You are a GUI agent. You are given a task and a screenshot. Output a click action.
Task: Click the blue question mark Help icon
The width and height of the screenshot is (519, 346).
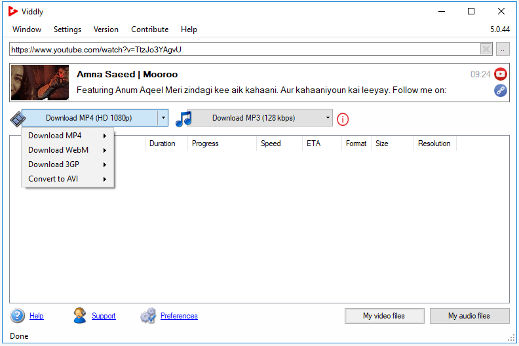coord(17,316)
